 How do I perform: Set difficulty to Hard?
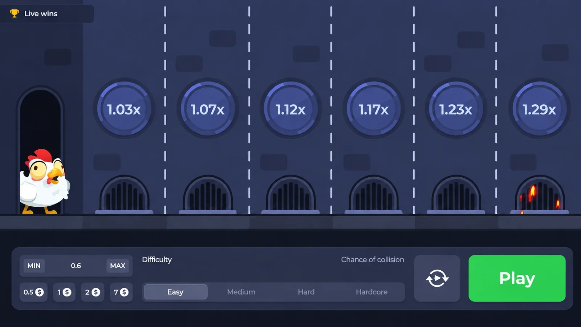306,292
